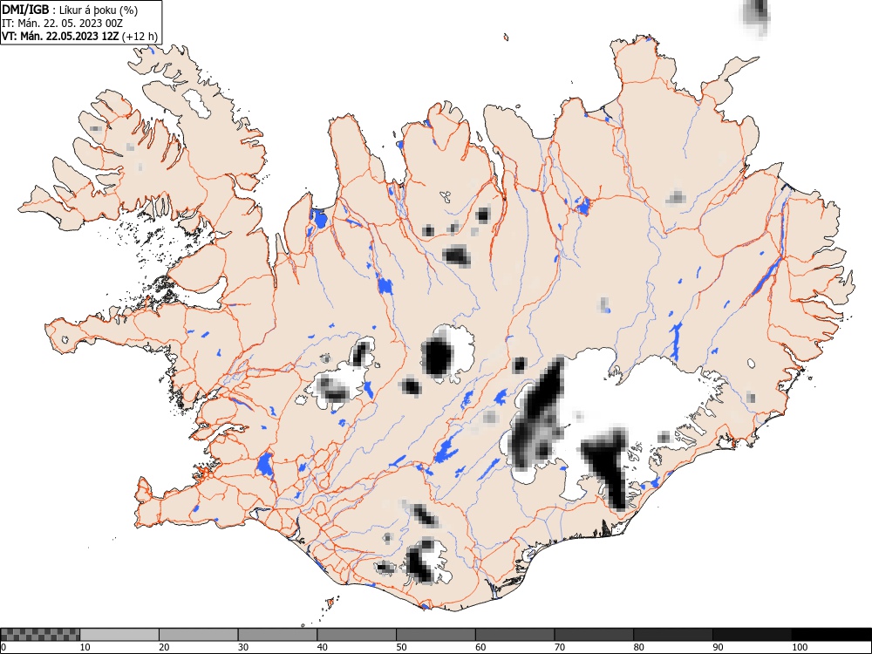Click the legend label '40'
Viewport: 872px width, 654px height.
322,647
